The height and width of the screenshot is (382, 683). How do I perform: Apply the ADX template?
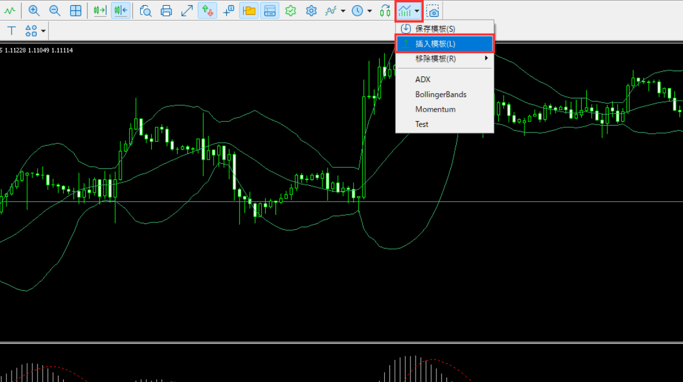point(423,79)
